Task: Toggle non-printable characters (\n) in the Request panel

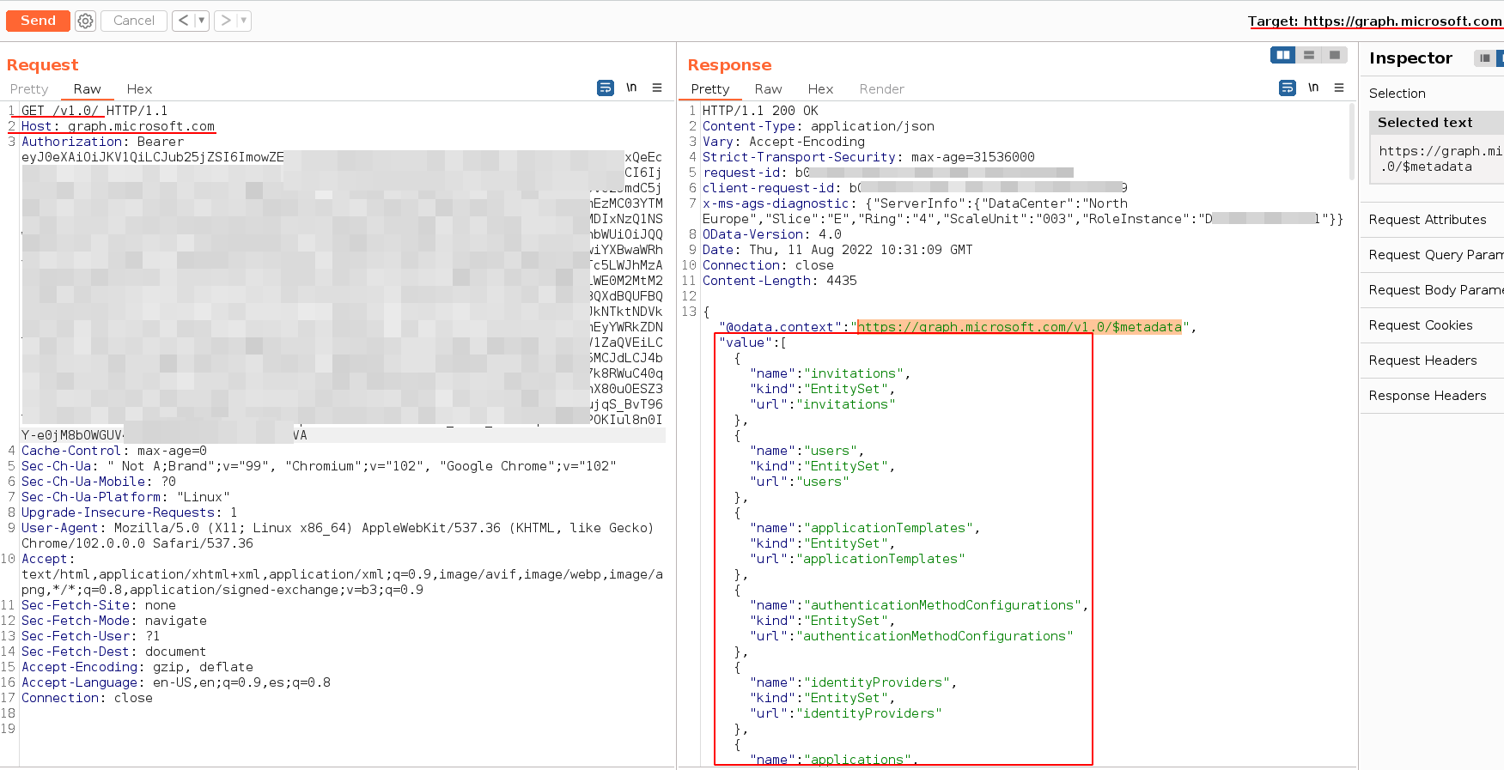Action: pos(631,88)
